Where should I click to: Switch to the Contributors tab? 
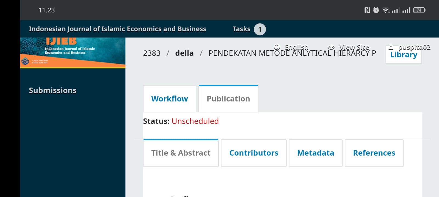pyautogui.click(x=254, y=153)
